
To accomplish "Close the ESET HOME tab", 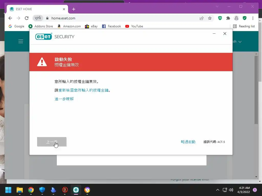I will pos(64,9).
